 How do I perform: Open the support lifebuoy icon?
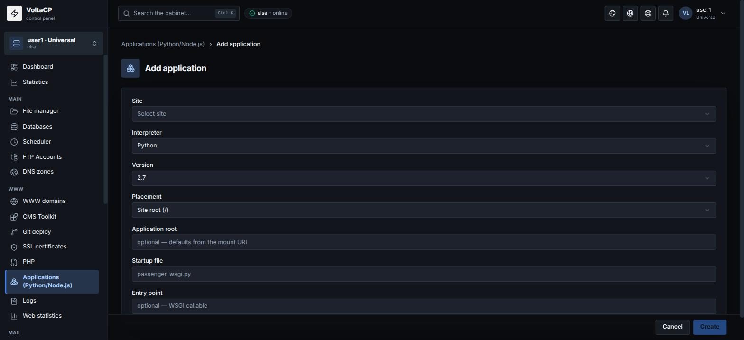[648, 13]
